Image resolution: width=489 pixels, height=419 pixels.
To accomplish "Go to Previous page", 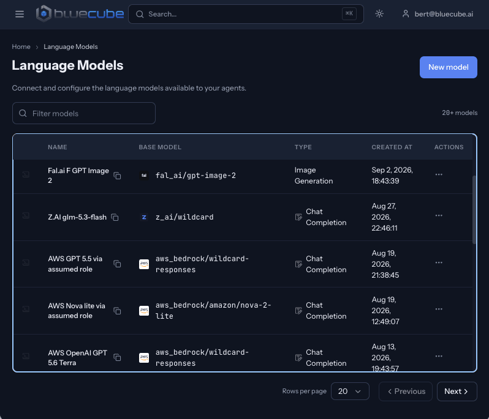I will [x=406, y=391].
